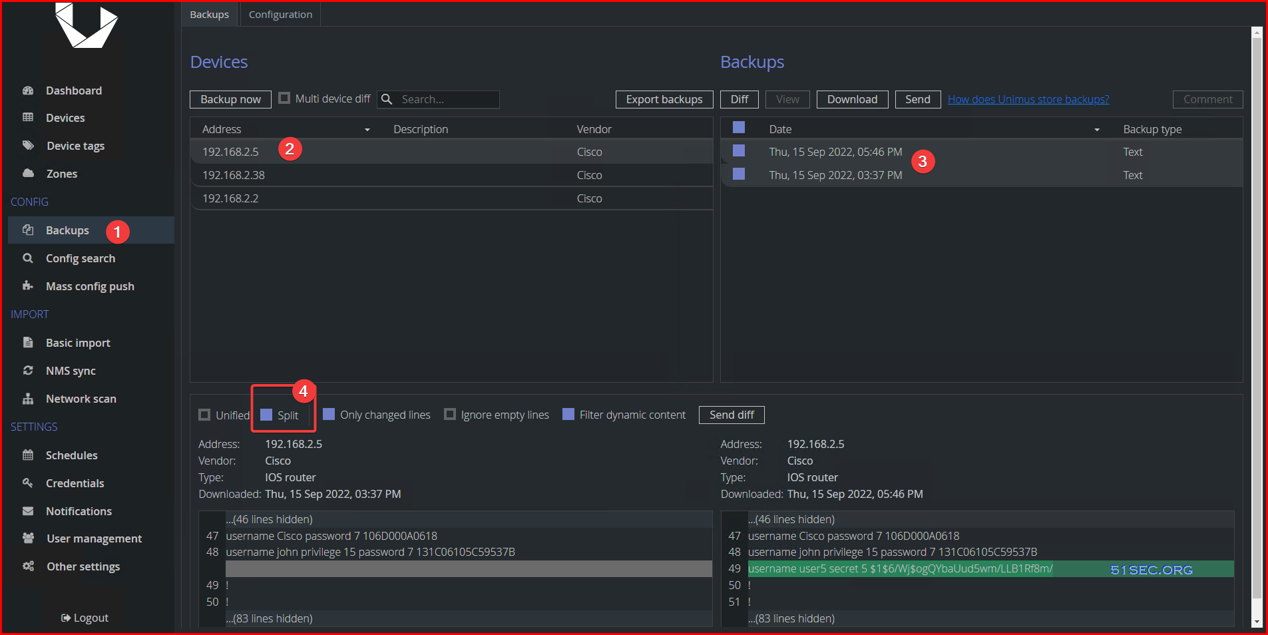Click the User management people icon
The image size is (1268, 635).
[x=28, y=538]
